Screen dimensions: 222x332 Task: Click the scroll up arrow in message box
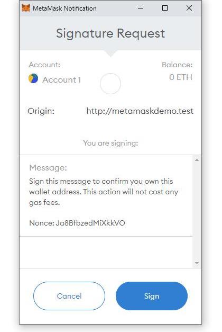point(197,160)
